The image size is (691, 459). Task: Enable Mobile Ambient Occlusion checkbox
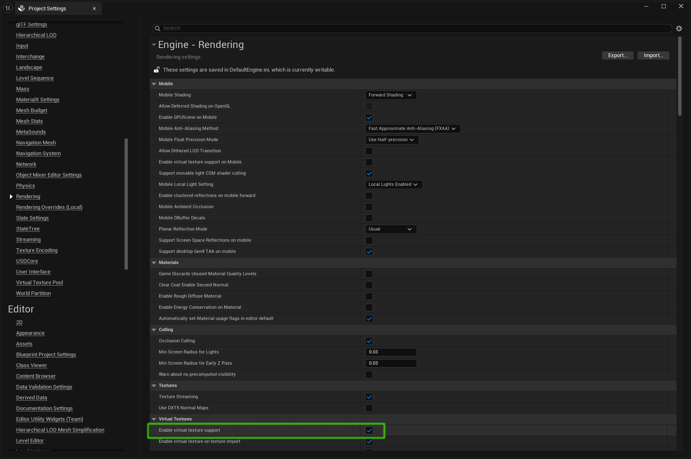(369, 207)
